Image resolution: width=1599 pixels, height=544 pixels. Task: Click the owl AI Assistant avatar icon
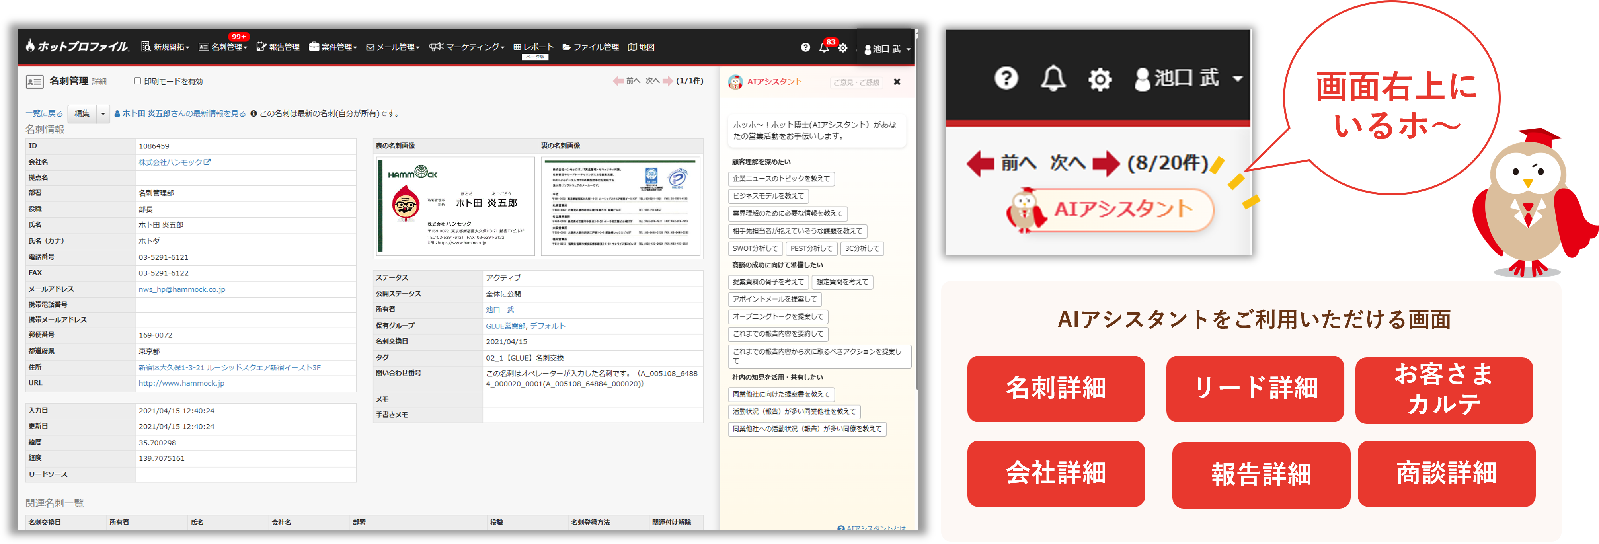[x=735, y=82]
